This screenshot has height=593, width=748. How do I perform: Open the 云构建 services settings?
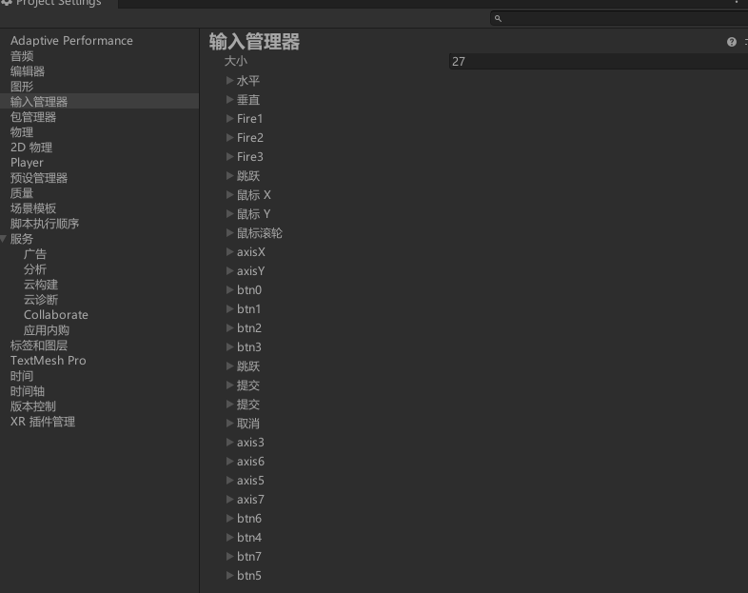41,285
